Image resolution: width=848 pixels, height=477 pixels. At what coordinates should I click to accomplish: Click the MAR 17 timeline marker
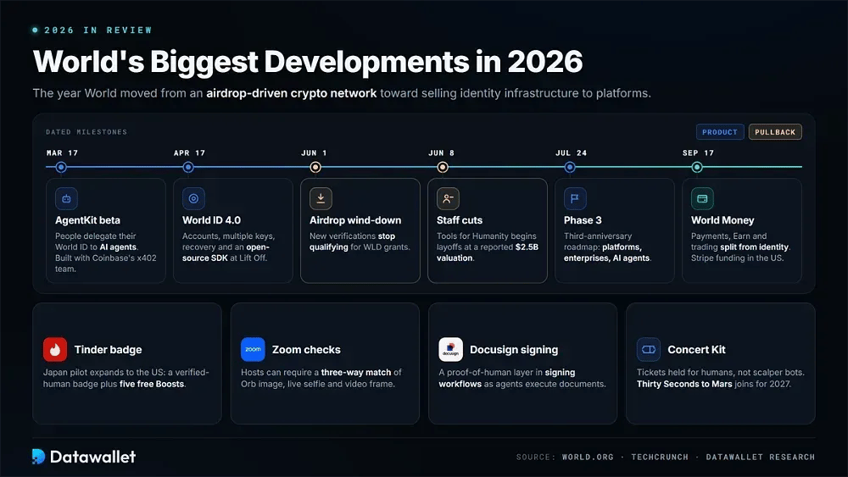61,168
